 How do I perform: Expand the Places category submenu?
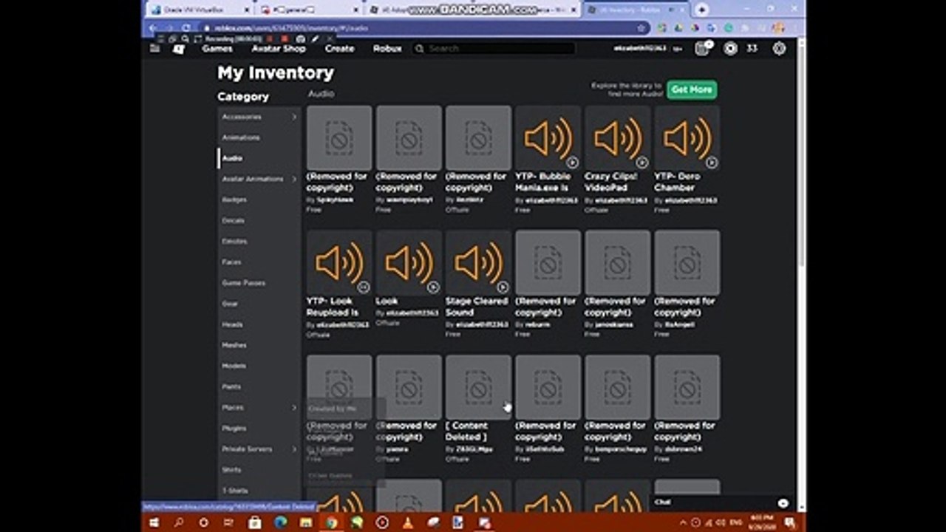(294, 407)
